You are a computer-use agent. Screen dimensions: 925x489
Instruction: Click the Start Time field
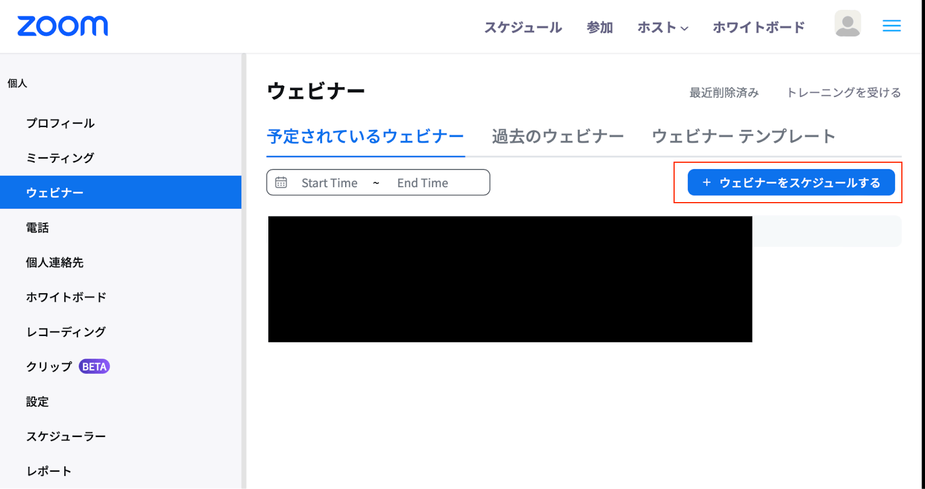[x=330, y=183]
